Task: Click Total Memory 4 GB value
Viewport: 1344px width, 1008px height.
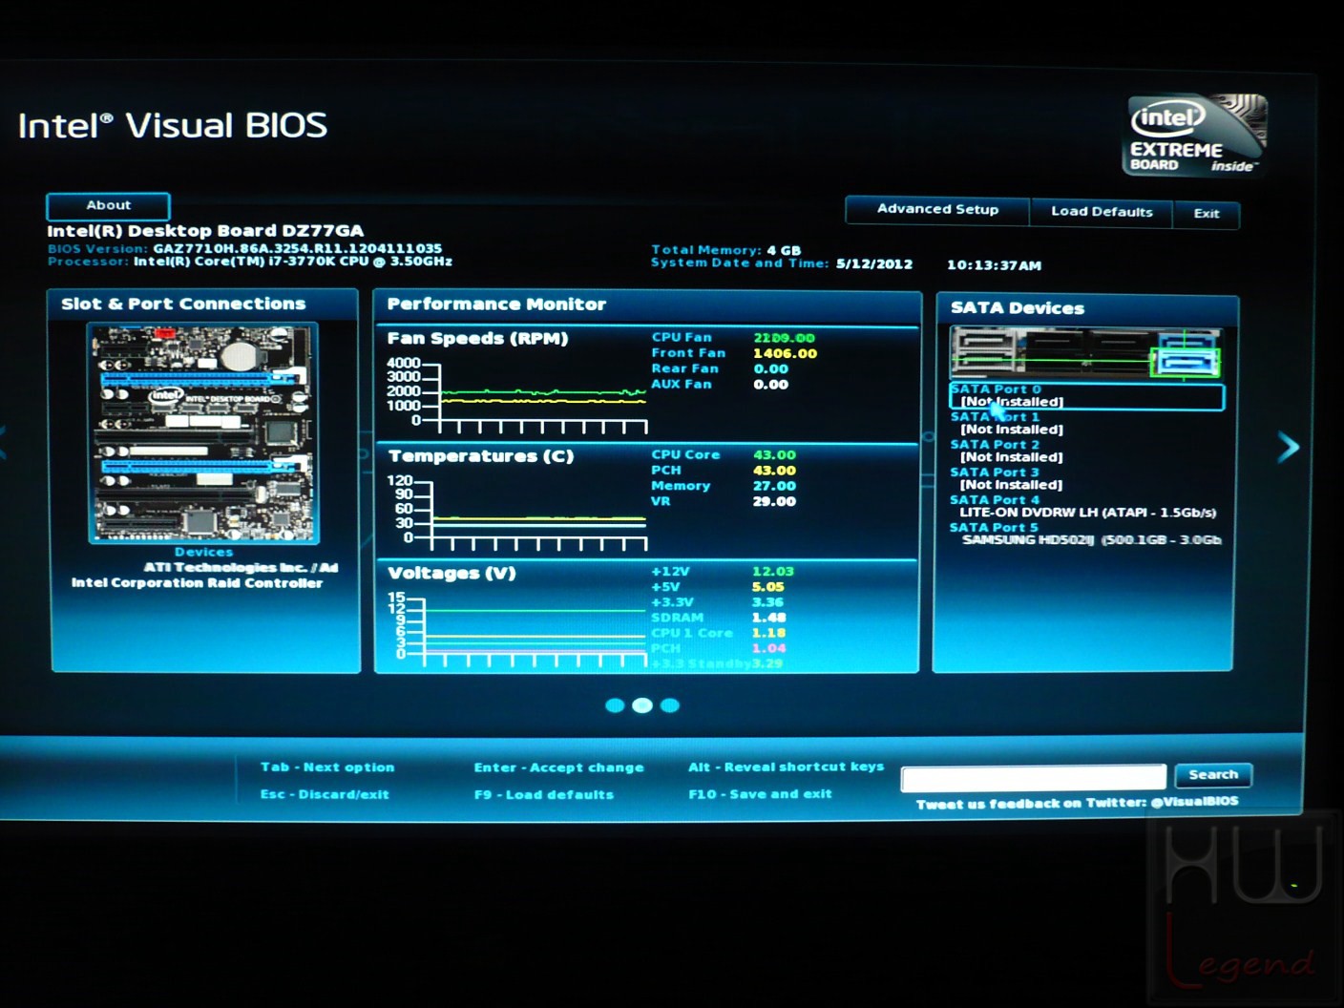Action: point(784,250)
